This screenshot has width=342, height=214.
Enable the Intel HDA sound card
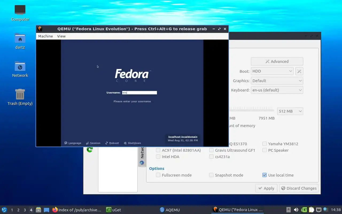coord(158,157)
